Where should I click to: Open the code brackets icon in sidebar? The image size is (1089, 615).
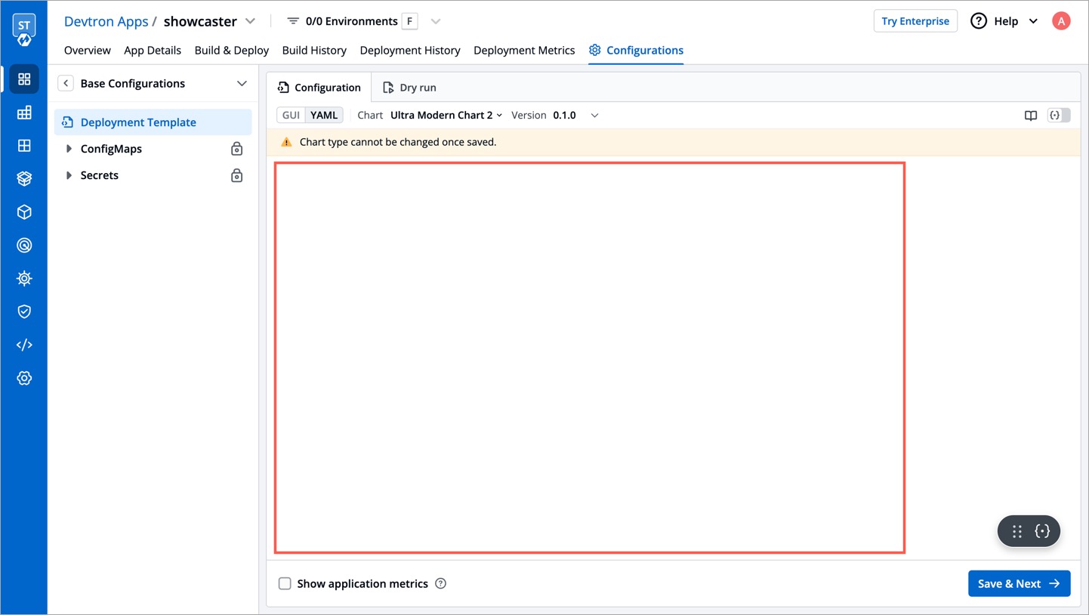(x=24, y=345)
